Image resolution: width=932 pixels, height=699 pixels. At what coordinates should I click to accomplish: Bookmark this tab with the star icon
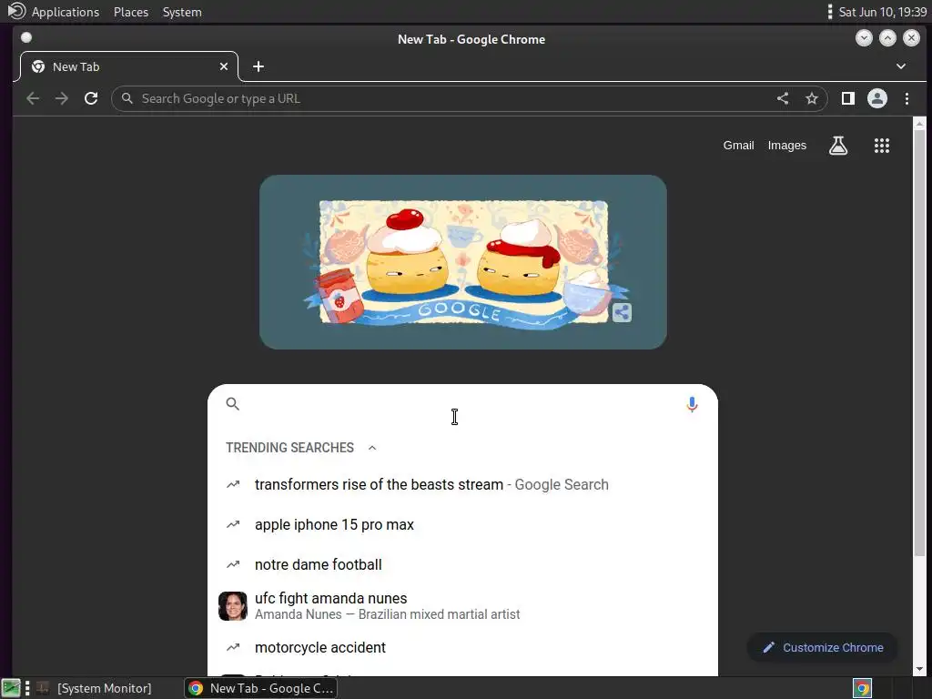click(x=812, y=98)
